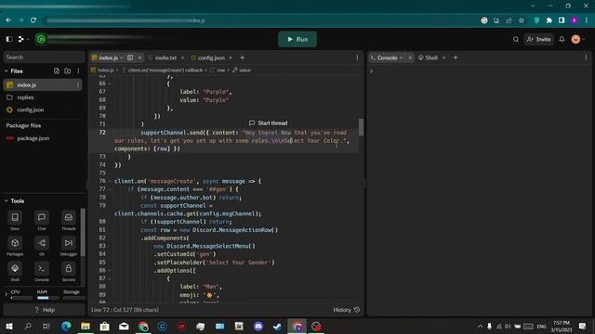Open config.json from the file tree
The image size is (595, 334).
coord(31,109)
